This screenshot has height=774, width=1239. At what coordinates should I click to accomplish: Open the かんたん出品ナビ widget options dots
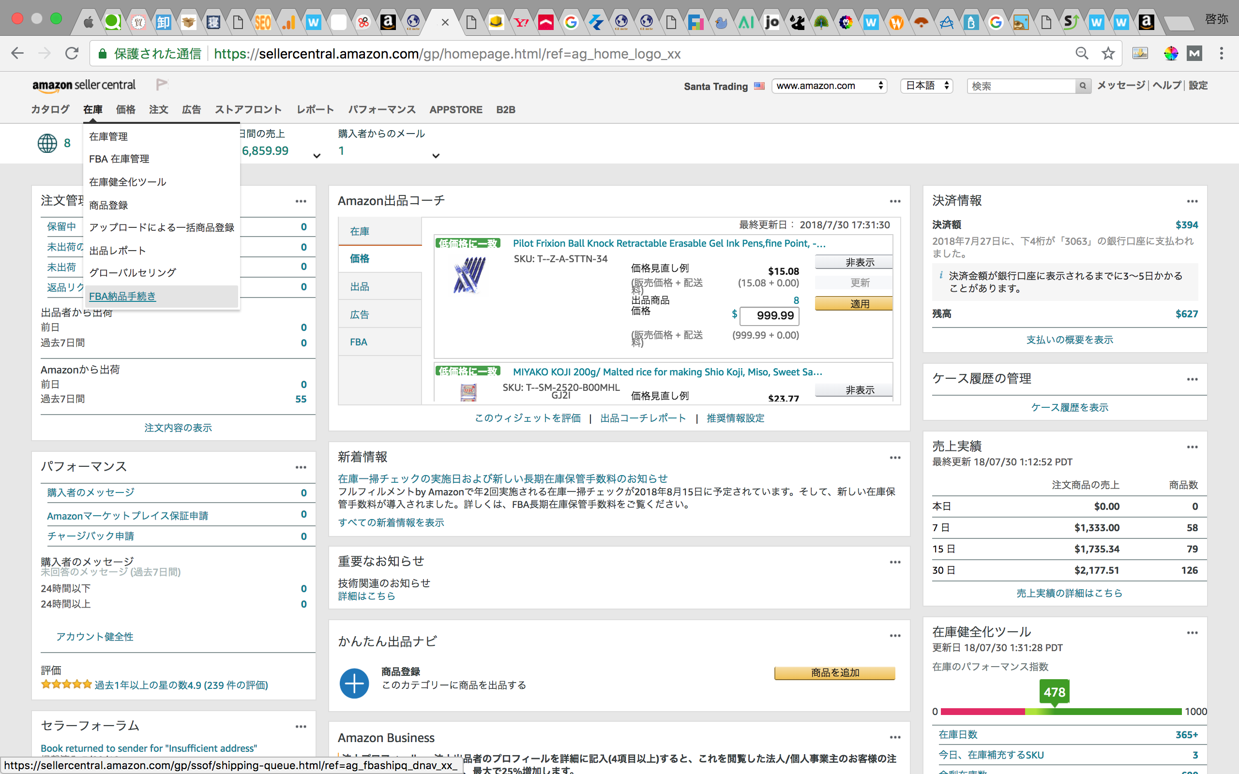[x=895, y=636]
